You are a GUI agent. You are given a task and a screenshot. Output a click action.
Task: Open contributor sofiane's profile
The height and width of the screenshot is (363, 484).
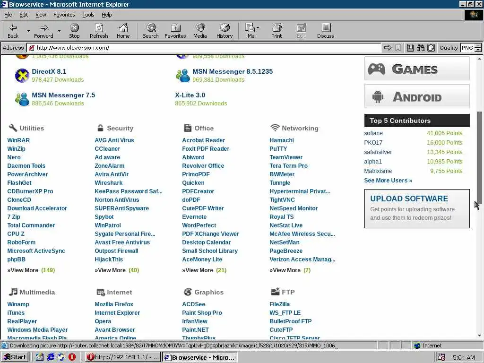click(x=373, y=133)
